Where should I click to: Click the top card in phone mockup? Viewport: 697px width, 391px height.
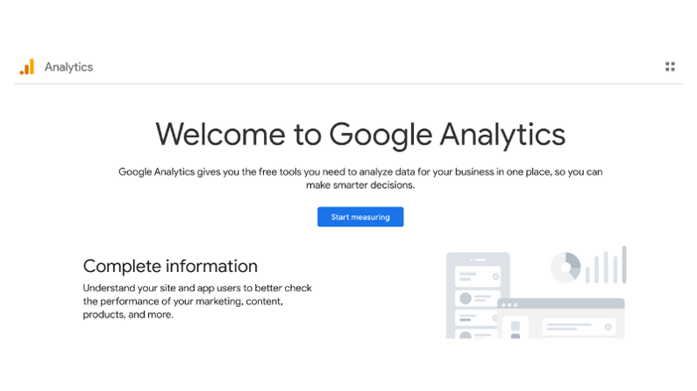(478, 276)
